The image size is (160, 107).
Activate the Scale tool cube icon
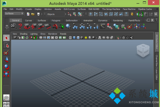(x=6, y=74)
